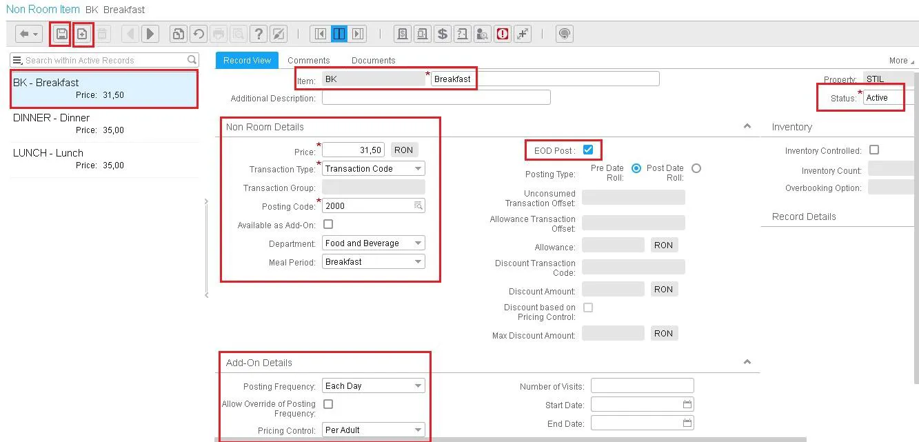This screenshot has width=919, height=442.
Task: Click the copy record toolbar icon
Action: coord(179,33)
